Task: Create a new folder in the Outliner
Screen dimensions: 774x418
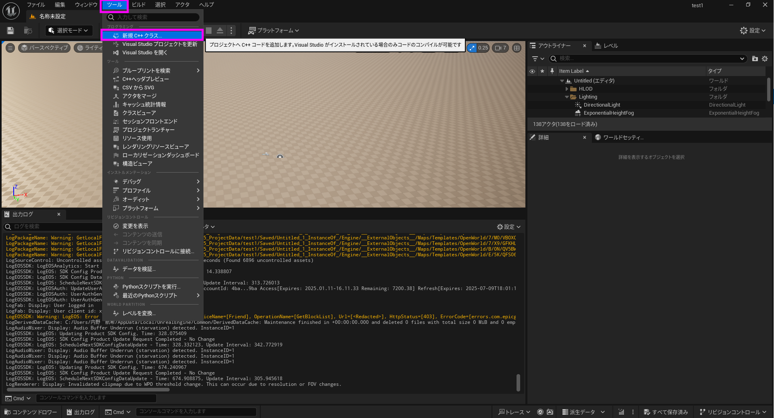Action: [x=755, y=58]
